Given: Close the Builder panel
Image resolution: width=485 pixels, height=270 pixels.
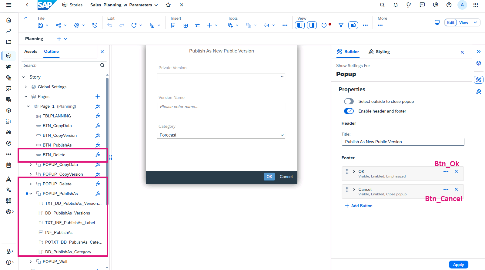Looking at the screenshot, I should point(462,52).
